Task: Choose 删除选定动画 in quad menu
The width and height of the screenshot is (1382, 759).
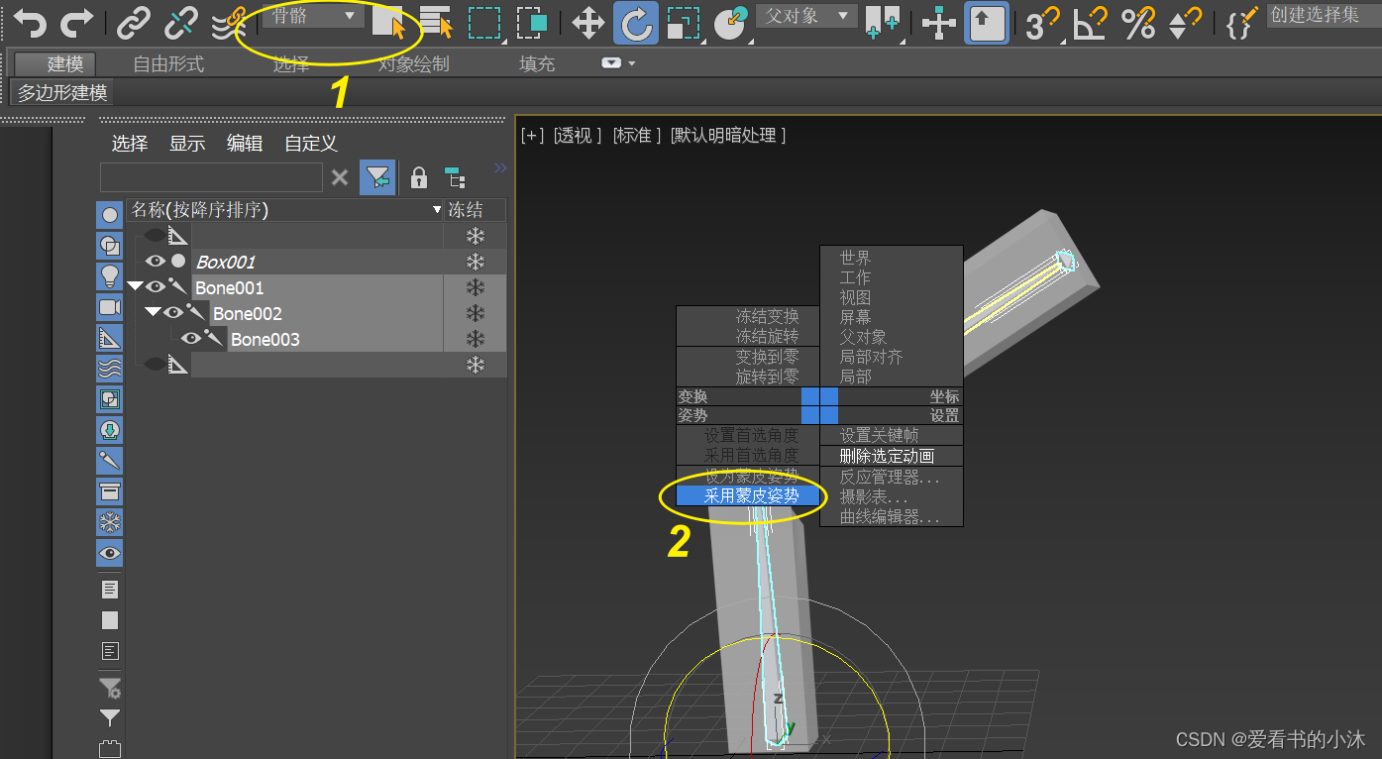Action: pyautogui.click(x=891, y=456)
